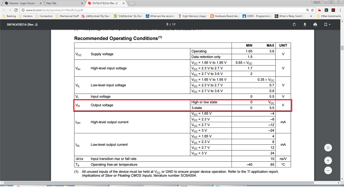Open the PDF bookmarks dropdown
Screen dimensions: 344x194
[x=327, y=25]
